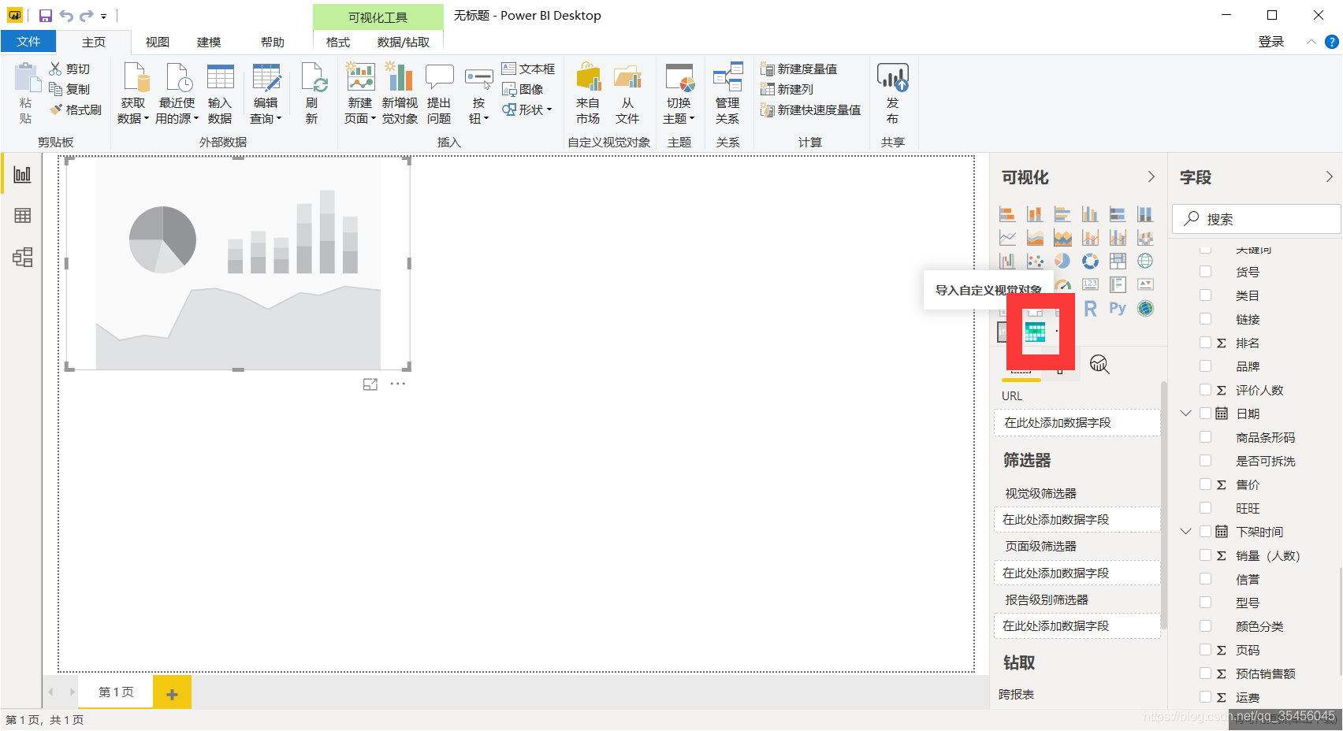This screenshot has height=731, width=1343.
Task: Select the map globe visual
Action: 1145,261
